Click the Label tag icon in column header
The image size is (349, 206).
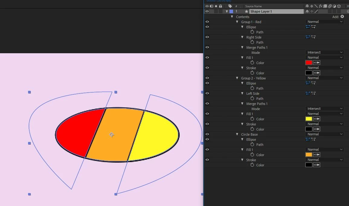(x=230, y=6)
